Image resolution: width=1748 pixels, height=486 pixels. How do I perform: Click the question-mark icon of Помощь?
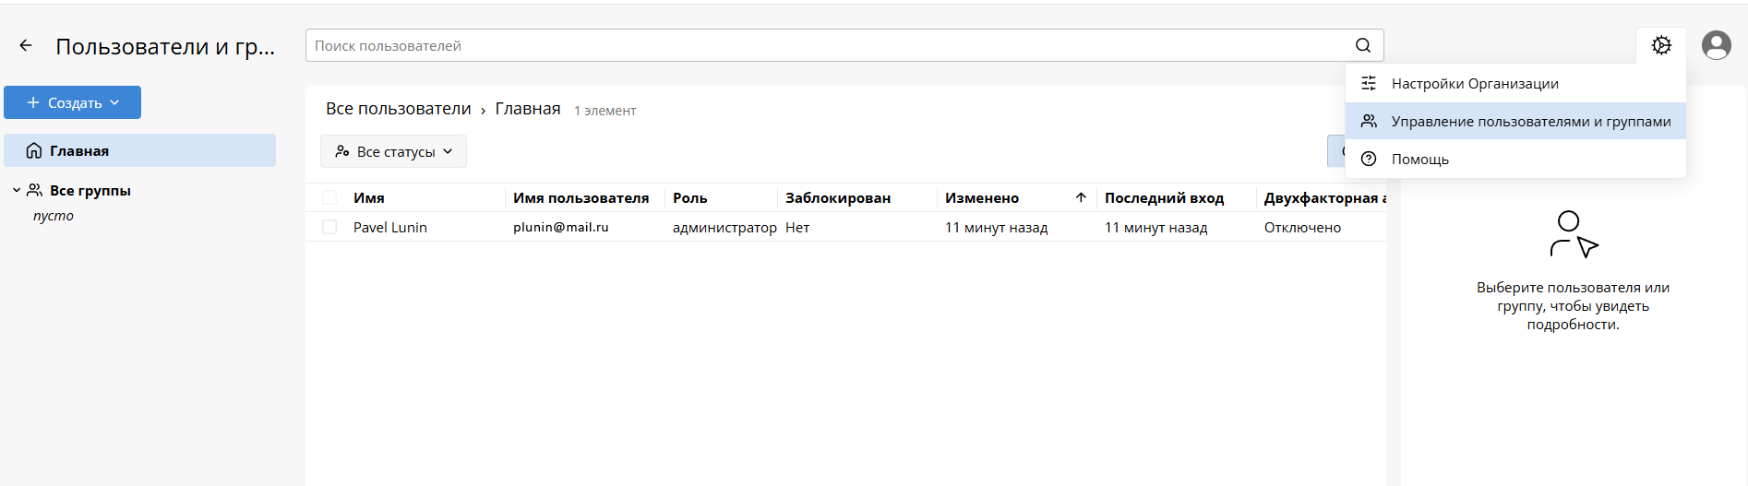[1369, 159]
